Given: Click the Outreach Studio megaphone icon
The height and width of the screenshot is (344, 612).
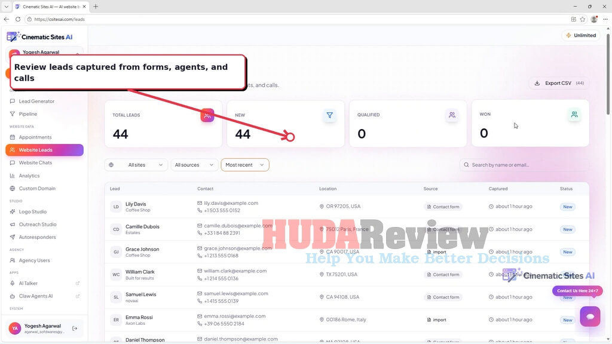Looking at the screenshot, I should tap(13, 225).
